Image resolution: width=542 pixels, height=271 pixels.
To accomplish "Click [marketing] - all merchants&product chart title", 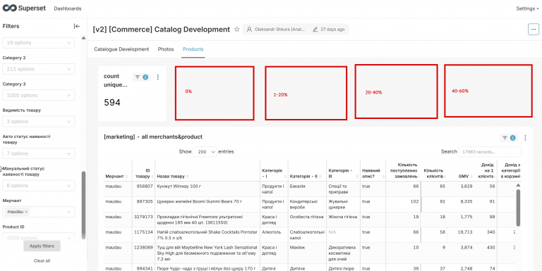I will (153, 137).
